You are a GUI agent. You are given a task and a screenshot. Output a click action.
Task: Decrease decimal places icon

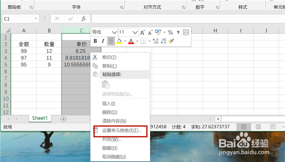[x=164, y=41]
